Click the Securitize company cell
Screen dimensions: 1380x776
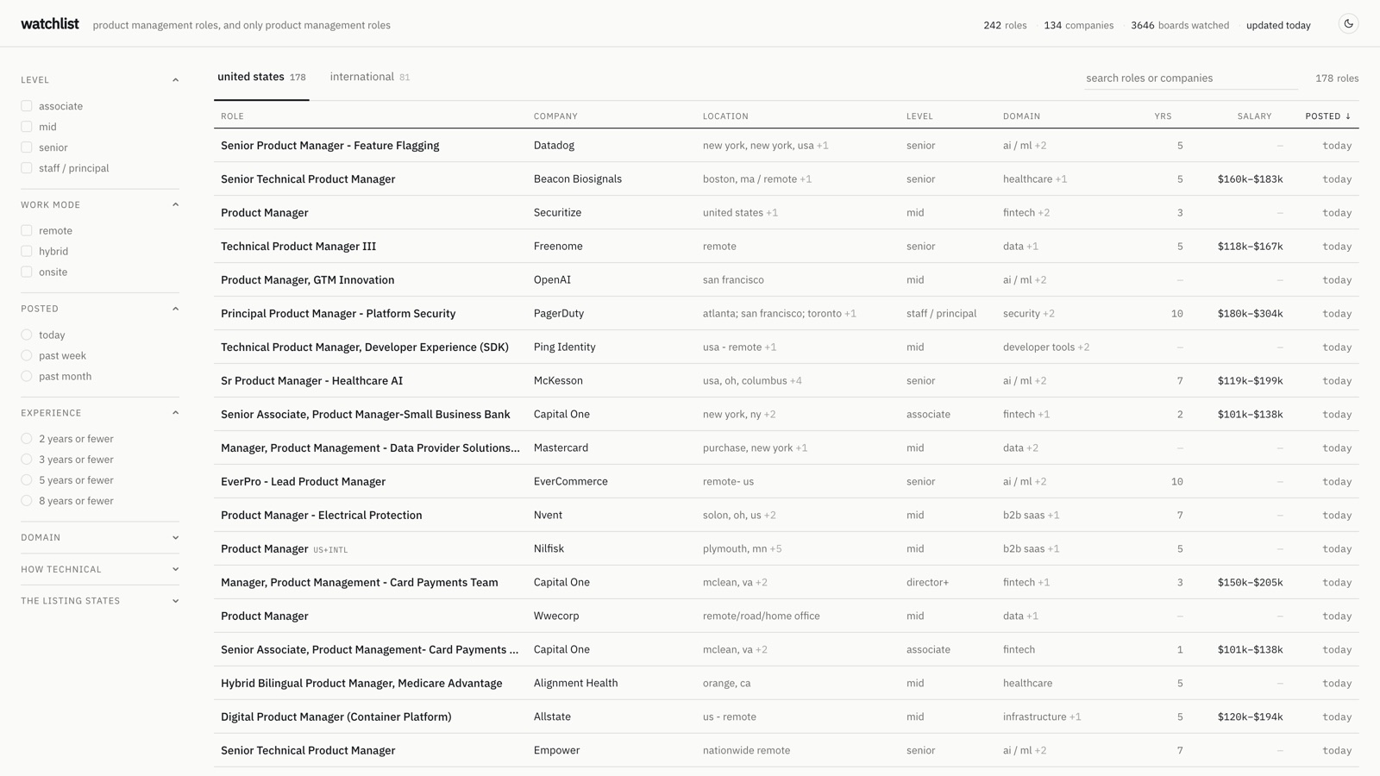[x=557, y=213]
